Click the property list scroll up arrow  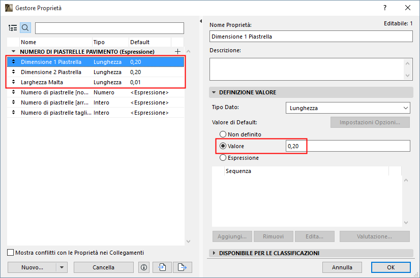pos(188,51)
